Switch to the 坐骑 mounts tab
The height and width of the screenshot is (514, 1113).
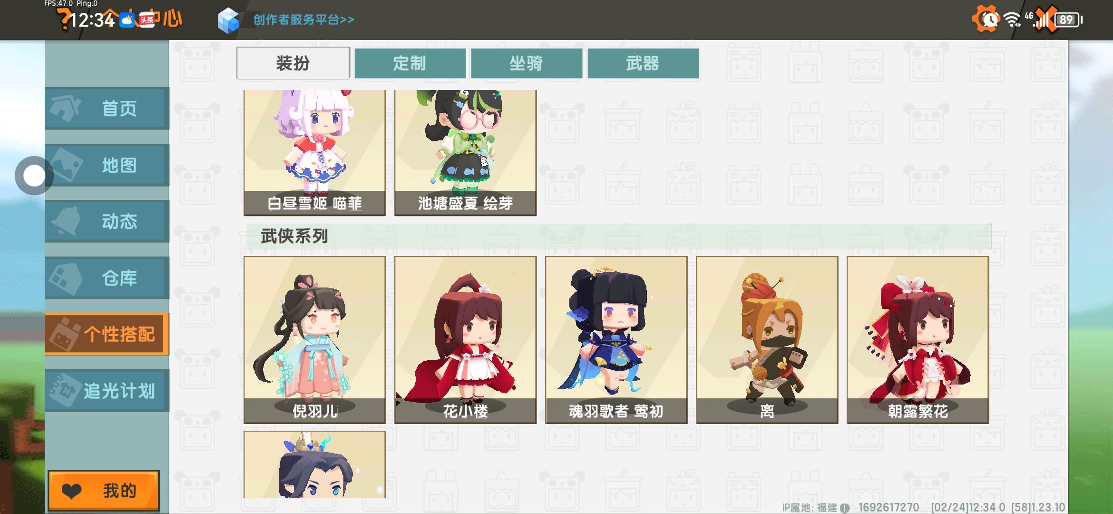(x=527, y=63)
